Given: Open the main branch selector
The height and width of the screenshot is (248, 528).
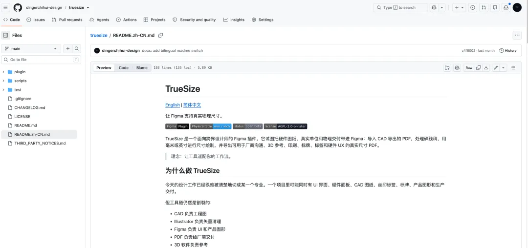Looking at the screenshot, I should click(x=31, y=48).
